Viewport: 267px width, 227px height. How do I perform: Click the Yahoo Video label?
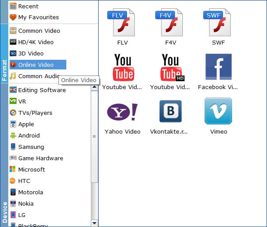[x=123, y=131]
